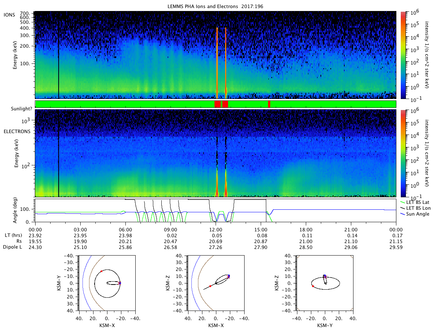Click the green sunlight indicator bar

tap(216, 104)
